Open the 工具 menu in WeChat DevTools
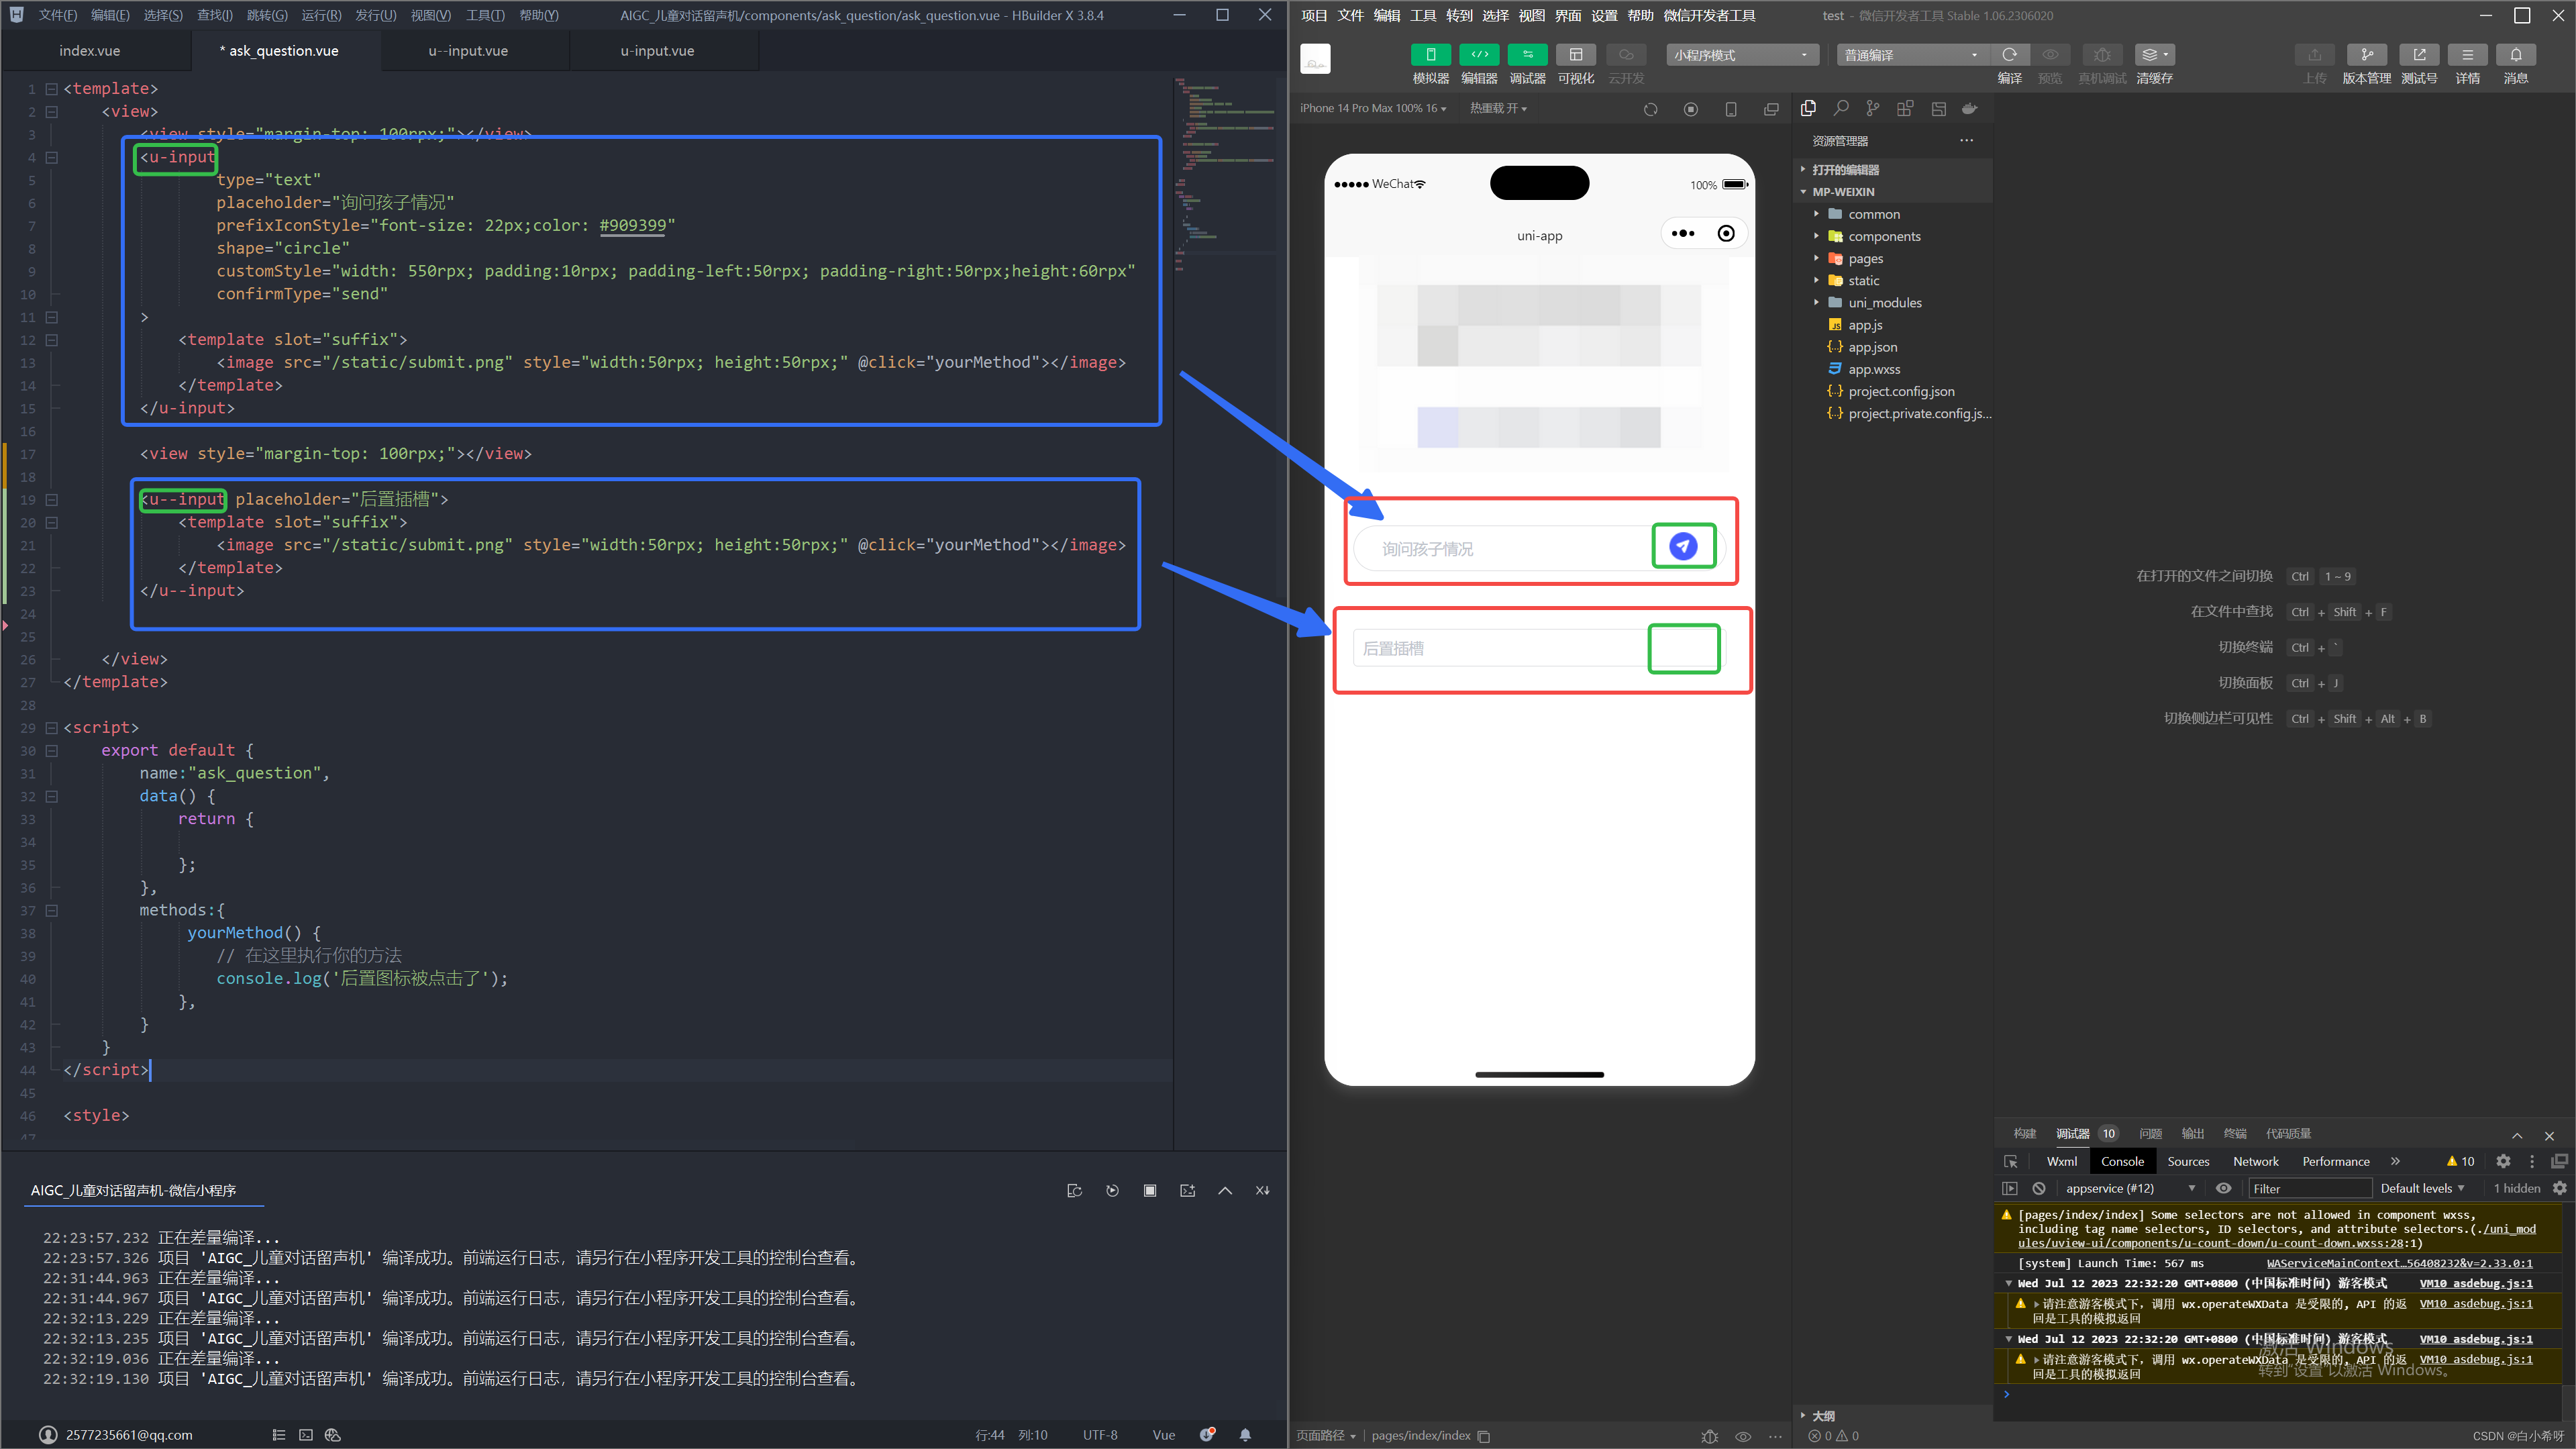 (x=1423, y=15)
